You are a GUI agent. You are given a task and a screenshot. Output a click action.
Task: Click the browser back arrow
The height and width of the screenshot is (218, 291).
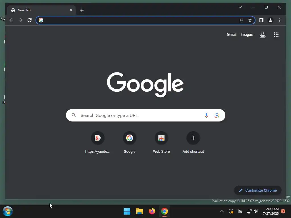11,20
